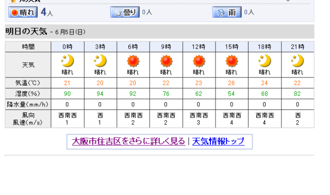Click wind 西南西 1 at 0時

(x=68, y=119)
